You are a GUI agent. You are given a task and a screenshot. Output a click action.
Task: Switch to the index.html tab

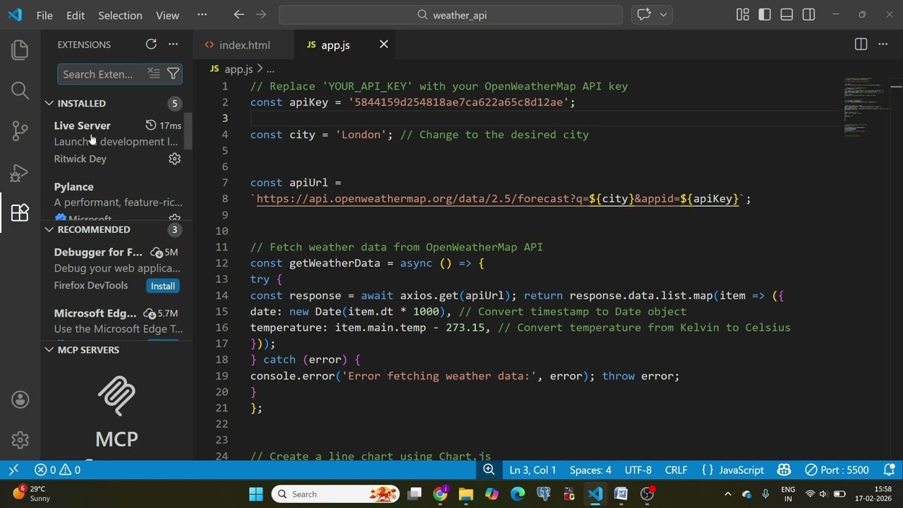244,44
